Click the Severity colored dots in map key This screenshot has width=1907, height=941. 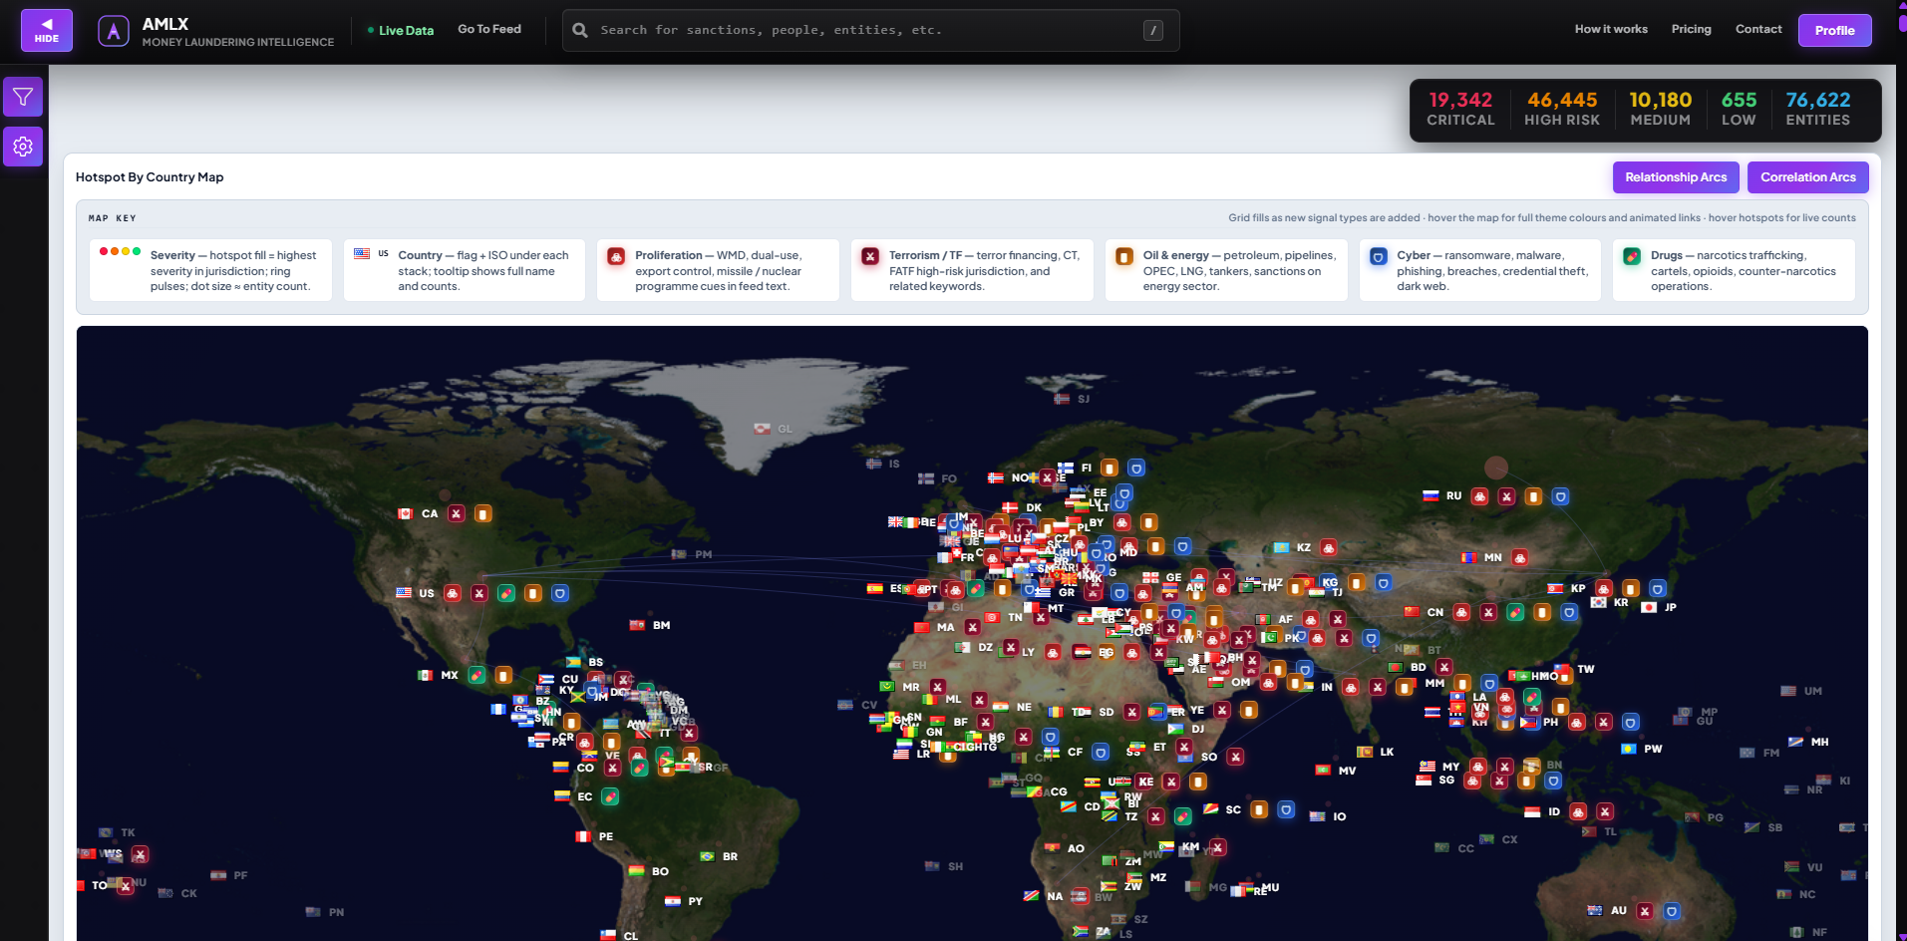120,251
